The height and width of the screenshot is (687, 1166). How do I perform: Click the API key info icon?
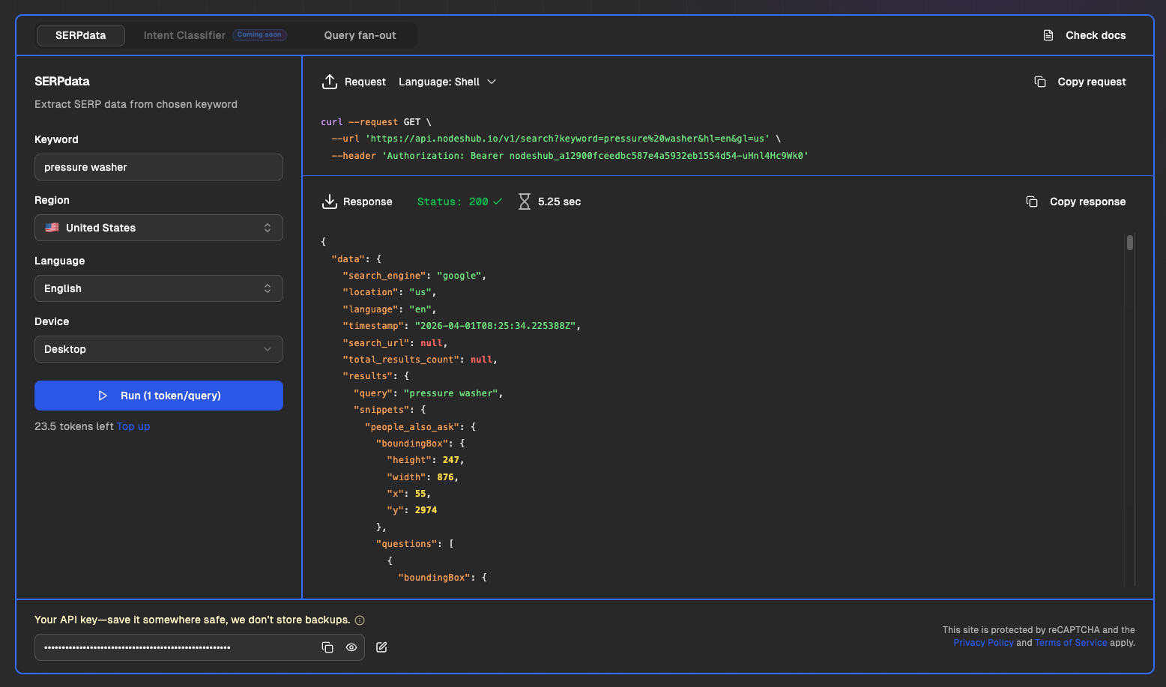[x=360, y=620]
